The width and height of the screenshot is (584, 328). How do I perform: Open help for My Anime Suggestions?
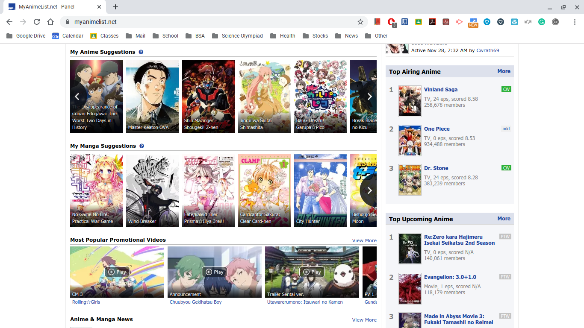click(x=141, y=52)
